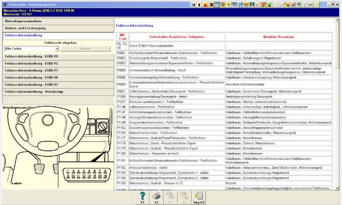Click the F2 print icon
This screenshot has height=205, width=342.
click(156, 196)
